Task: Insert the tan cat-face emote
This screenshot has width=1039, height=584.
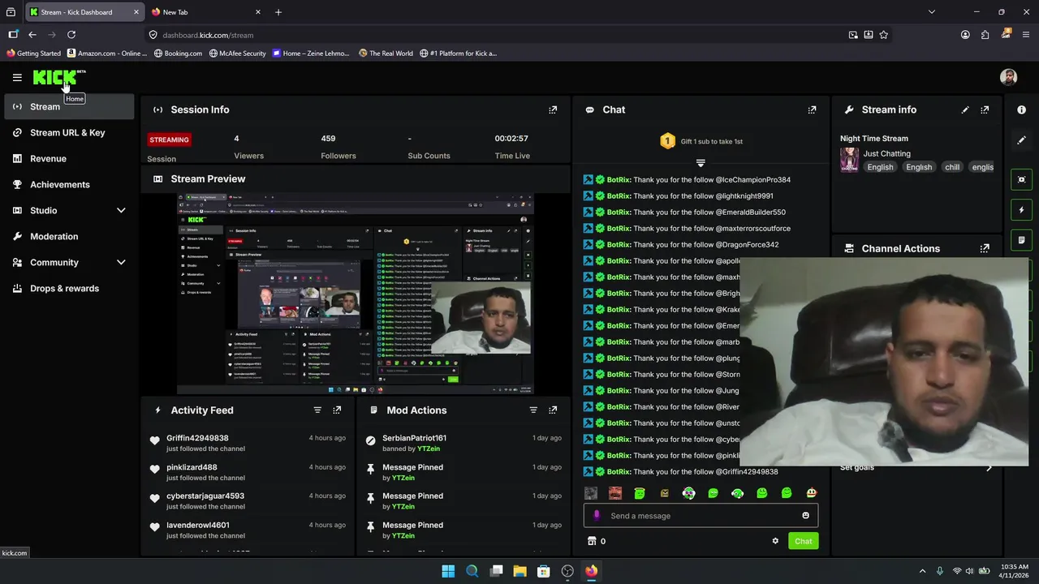Action: pos(664,493)
